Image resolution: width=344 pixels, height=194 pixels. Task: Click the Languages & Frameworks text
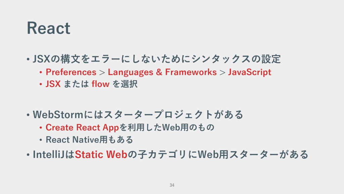[x=162, y=72]
